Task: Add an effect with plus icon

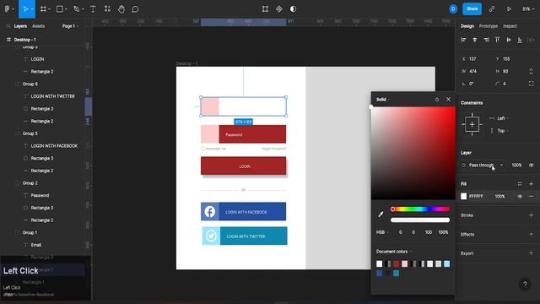Action: pos(531,234)
